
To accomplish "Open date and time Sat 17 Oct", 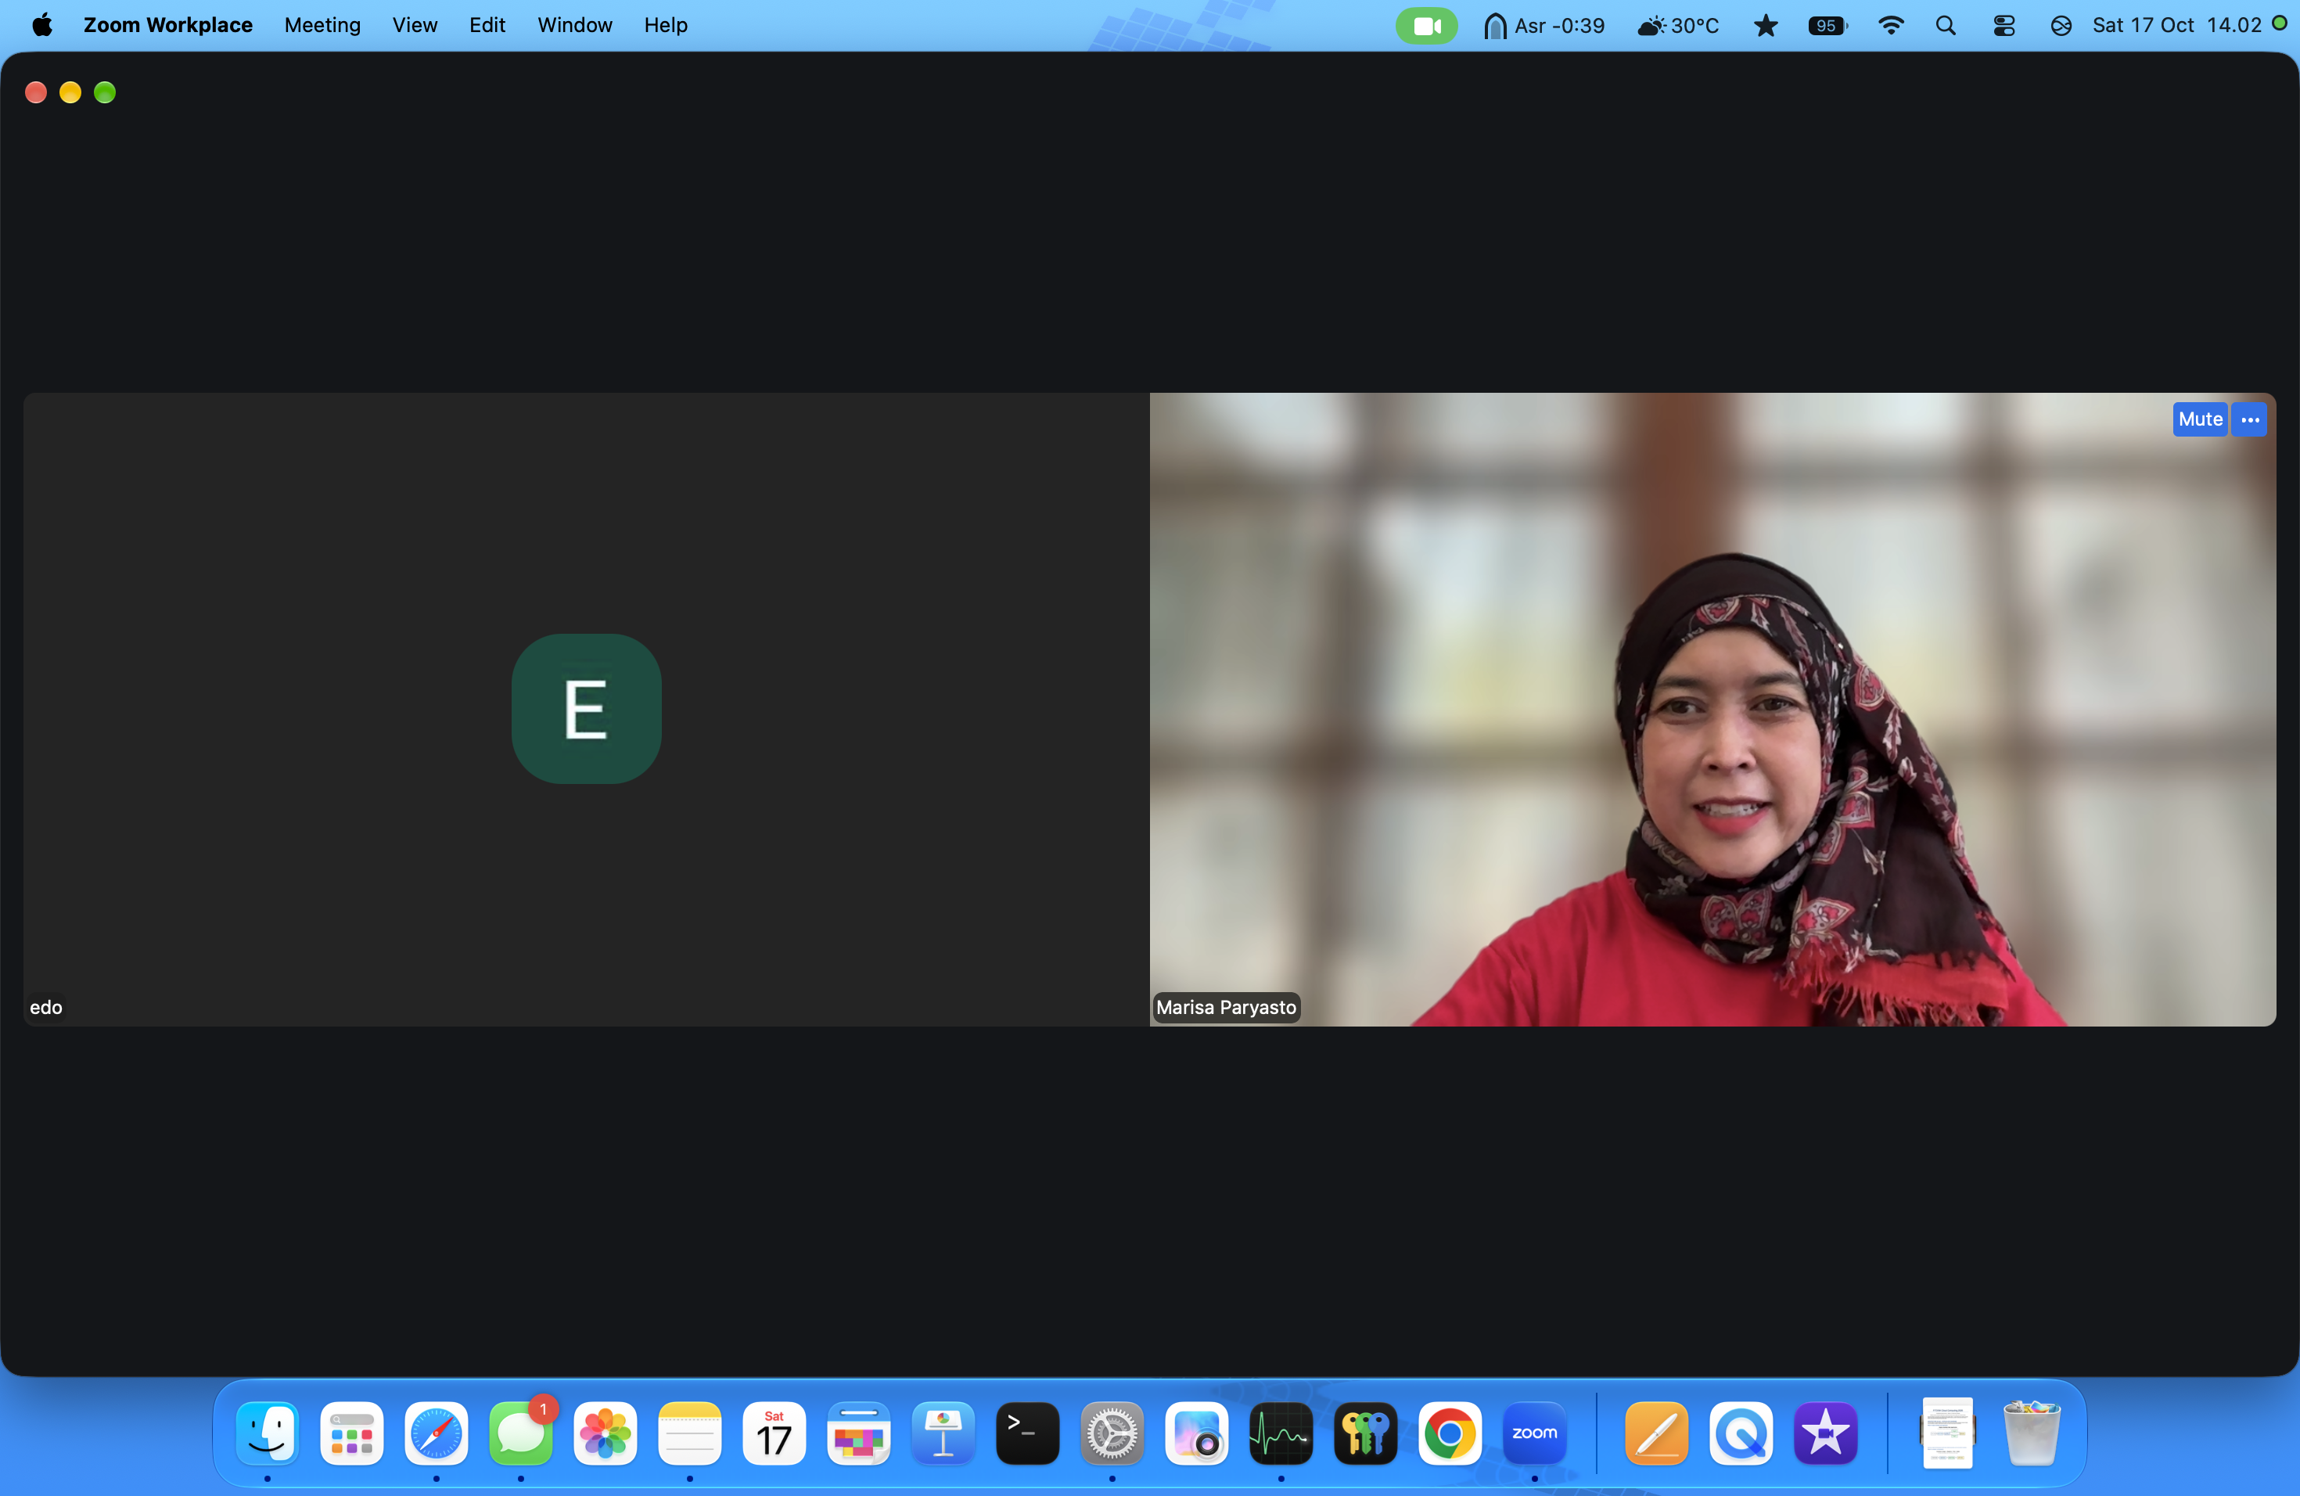I will point(2176,26).
